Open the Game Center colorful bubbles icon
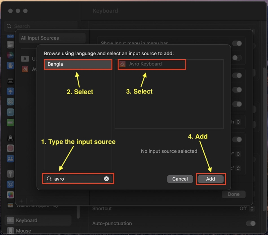 coord(10,195)
